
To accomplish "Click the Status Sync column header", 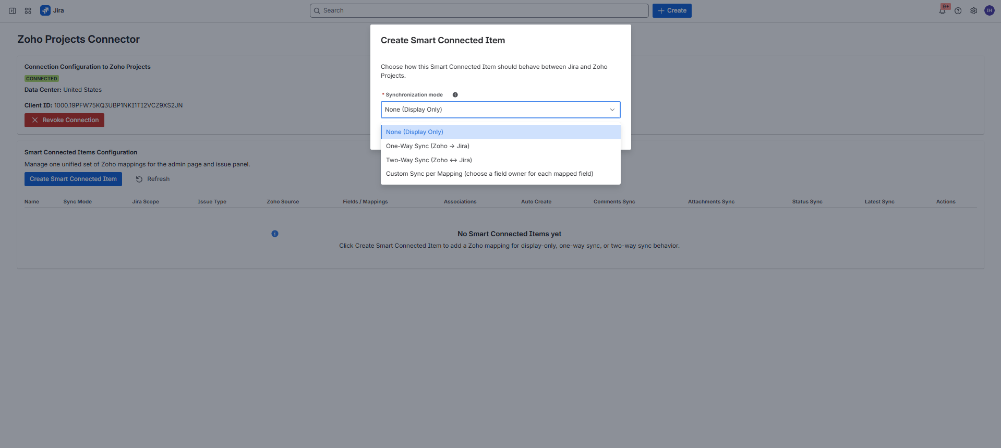I will (807, 202).
